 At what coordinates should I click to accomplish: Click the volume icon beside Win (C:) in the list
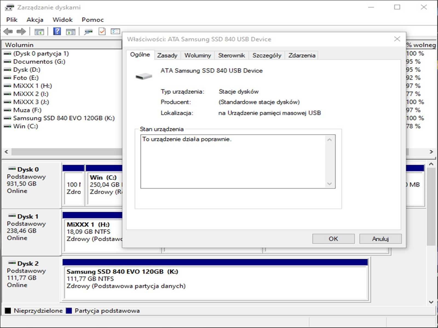pyautogui.click(x=7, y=126)
